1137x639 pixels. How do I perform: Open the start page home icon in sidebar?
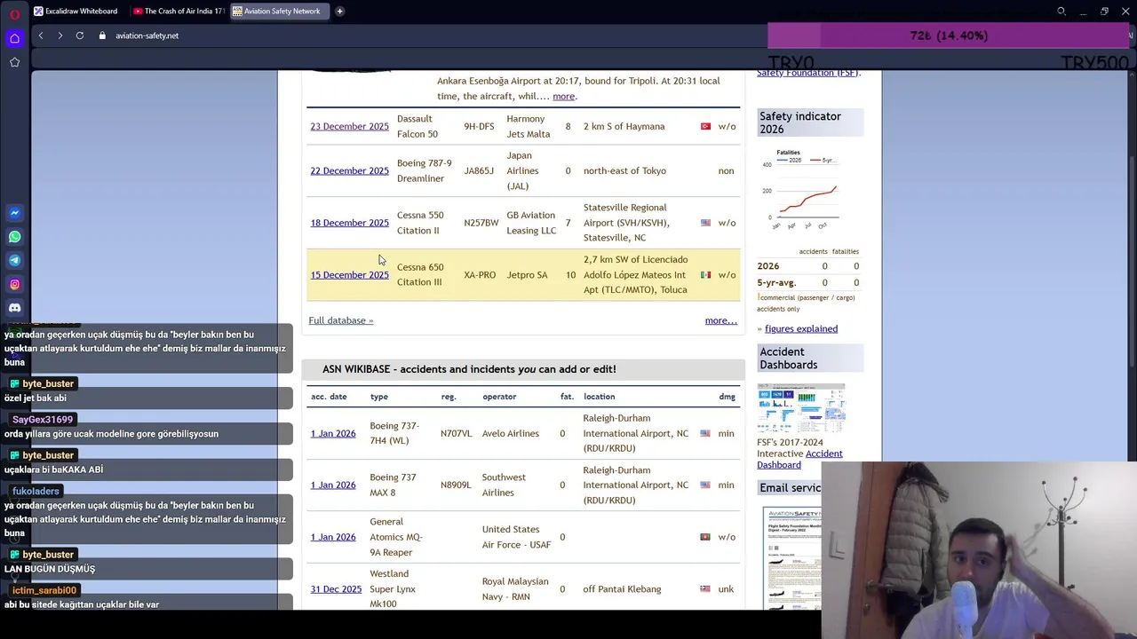(x=14, y=38)
